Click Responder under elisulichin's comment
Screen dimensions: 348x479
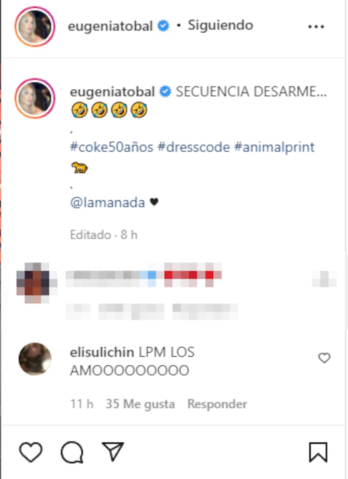(x=217, y=404)
